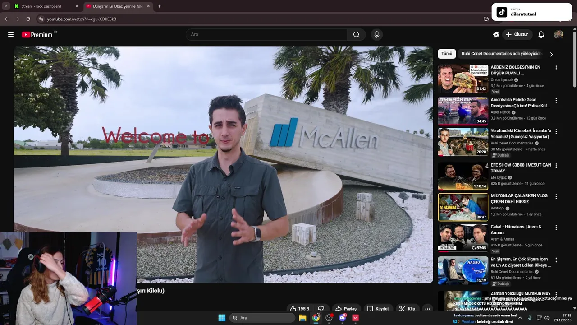Focus the YouTube Ara search field
Screen dimensions: 577x325
266,35
